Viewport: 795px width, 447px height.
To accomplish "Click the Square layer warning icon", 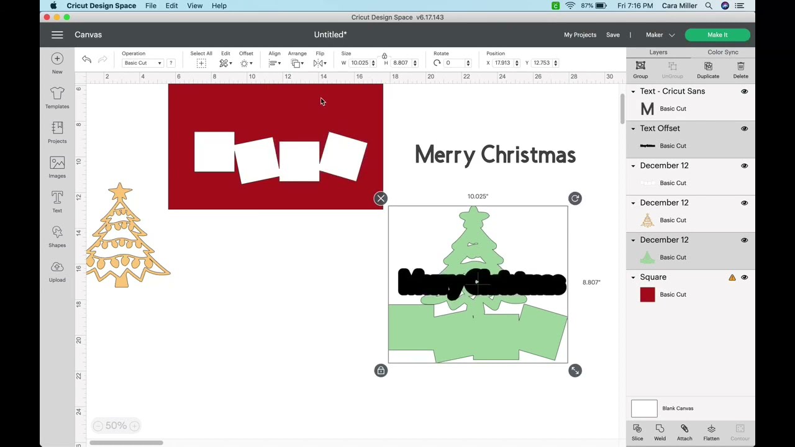I will point(732,278).
